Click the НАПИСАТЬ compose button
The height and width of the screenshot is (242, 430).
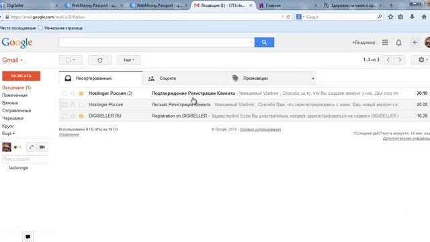pos(21,76)
